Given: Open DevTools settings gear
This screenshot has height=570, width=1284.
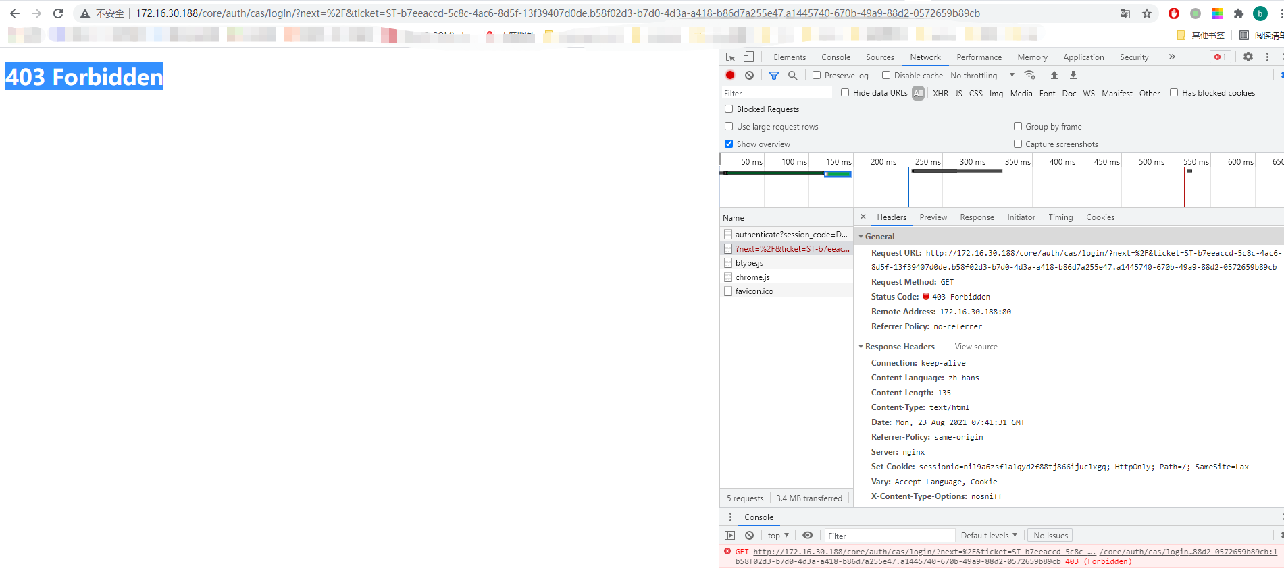Looking at the screenshot, I should tap(1248, 57).
